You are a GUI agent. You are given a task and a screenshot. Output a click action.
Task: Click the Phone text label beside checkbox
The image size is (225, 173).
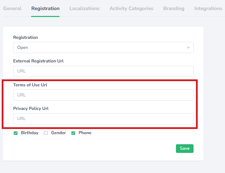pyautogui.click(x=85, y=133)
